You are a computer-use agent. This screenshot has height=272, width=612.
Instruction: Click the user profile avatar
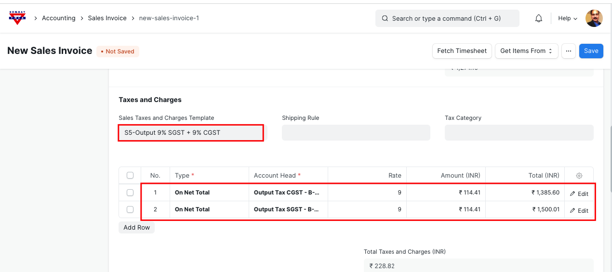(x=594, y=18)
